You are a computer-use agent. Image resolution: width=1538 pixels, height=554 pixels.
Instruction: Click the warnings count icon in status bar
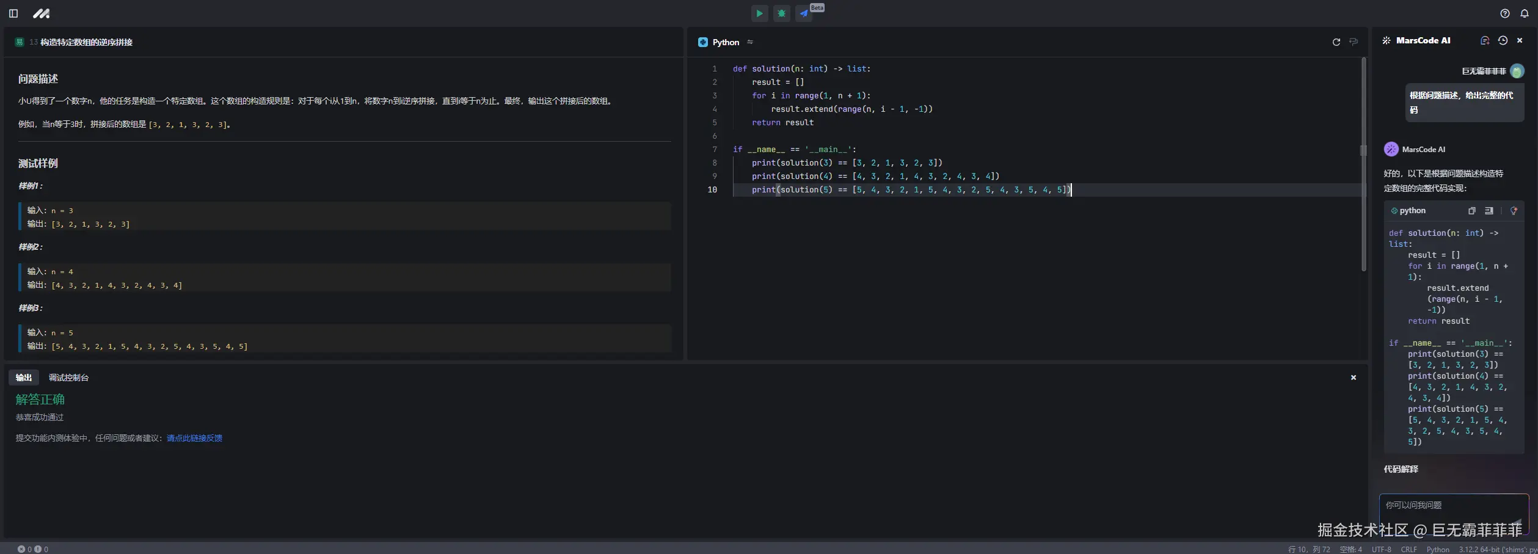pos(38,549)
